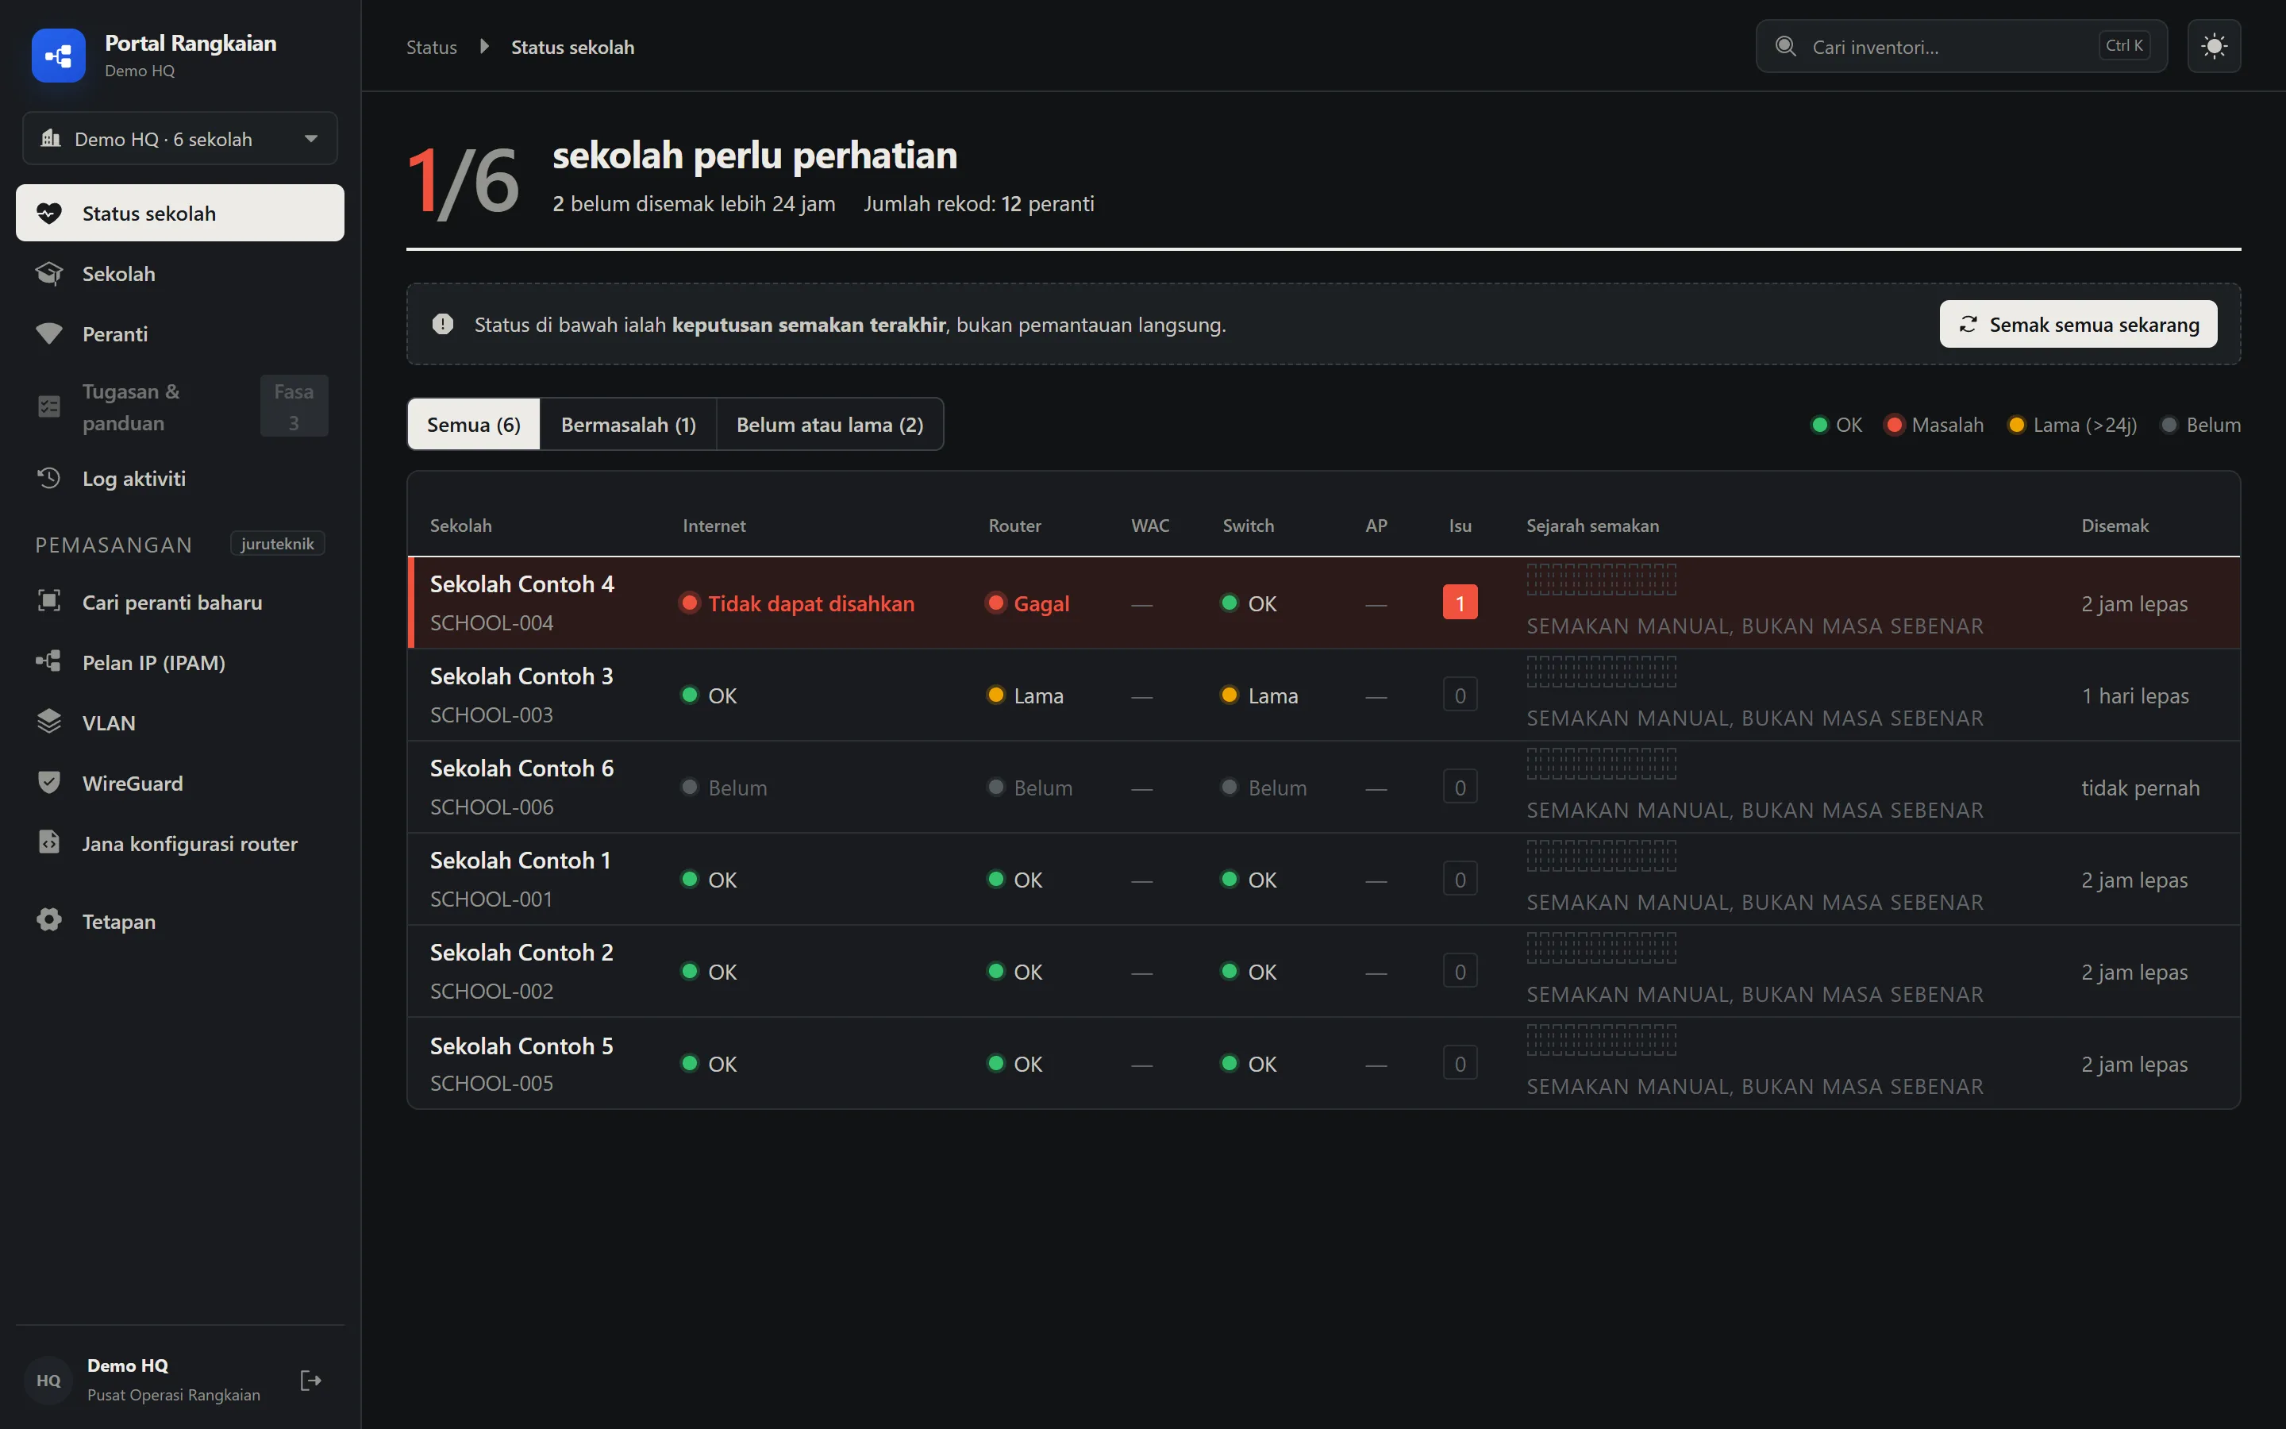Screen dimensions: 2286x1429
Task: Click the Status breadcrumb link
Action: click(432, 48)
